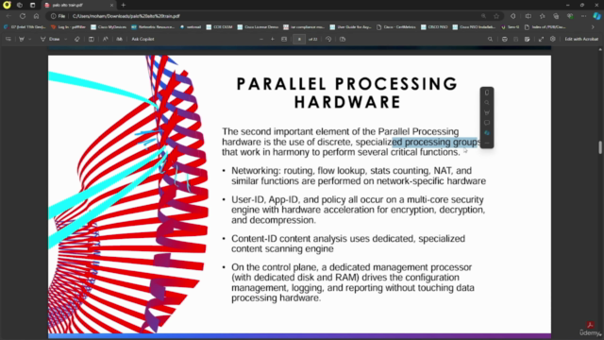Viewport: 604px width, 340px height.
Task: Click the vertical scrollbar thumb
Action: pyautogui.click(x=600, y=147)
